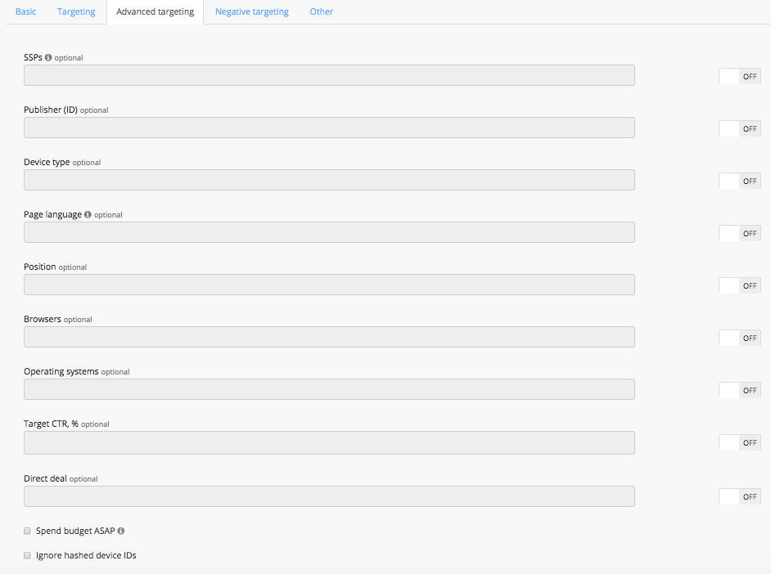771x574 pixels.
Task: Tick the Ignore hashed device IDs checkbox
Action: [27, 555]
